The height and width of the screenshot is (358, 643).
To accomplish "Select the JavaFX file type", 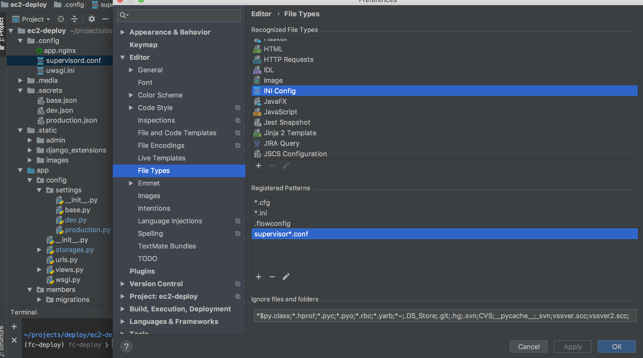I will pyautogui.click(x=444, y=101).
